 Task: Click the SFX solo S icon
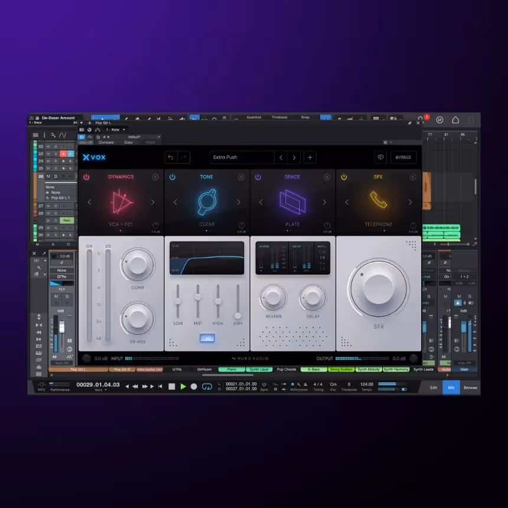coord(413,177)
